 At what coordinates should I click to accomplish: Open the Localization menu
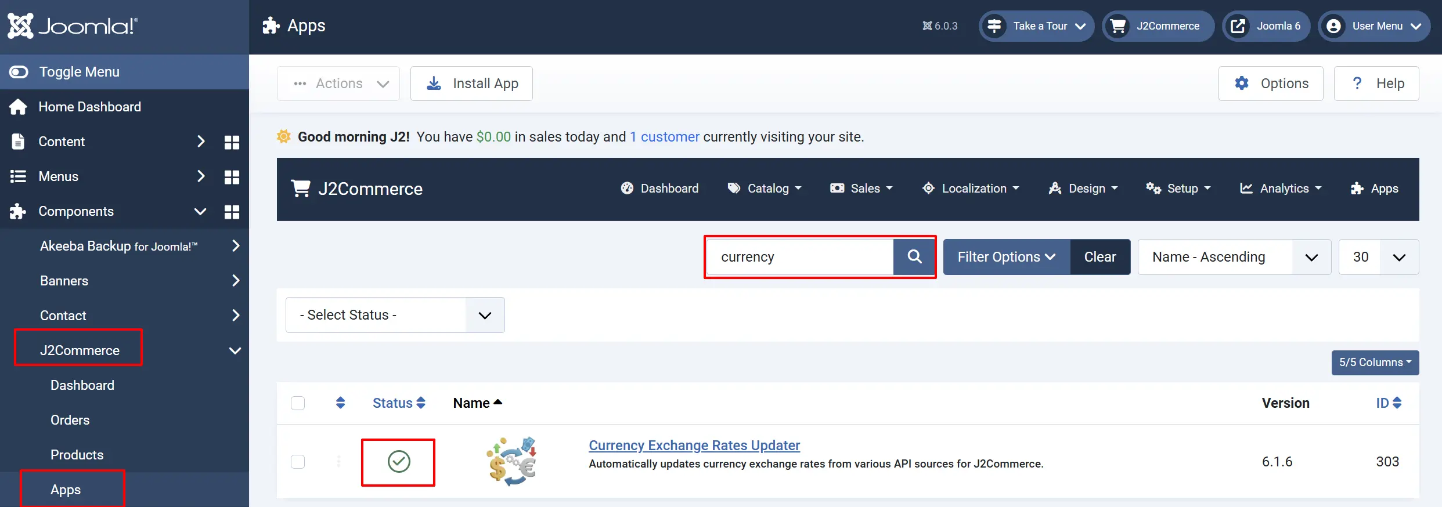coord(971,189)
